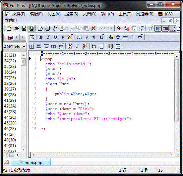This screenshot has height=176, width=183.
Task: Toggle line numbers 1AB 2CD button
Action: tap(172, 28)
